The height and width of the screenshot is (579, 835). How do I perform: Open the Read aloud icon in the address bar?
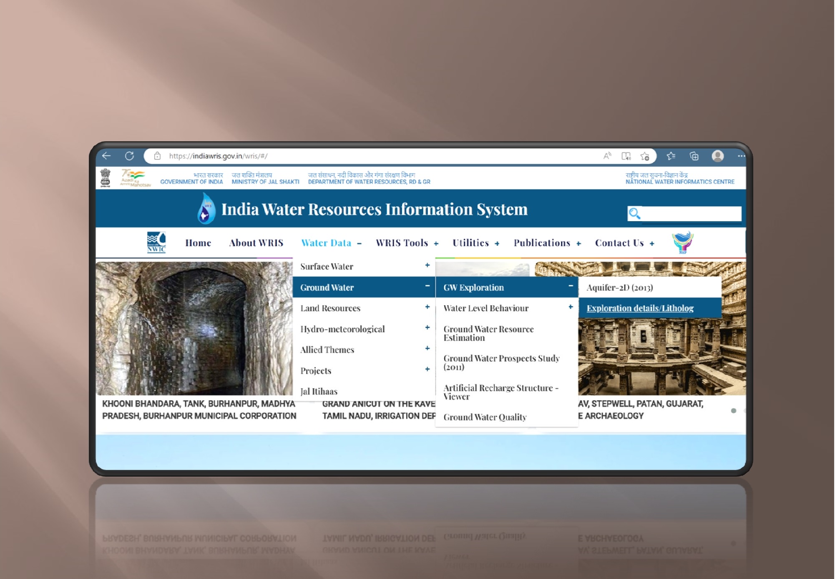click(x=607, y=156)
